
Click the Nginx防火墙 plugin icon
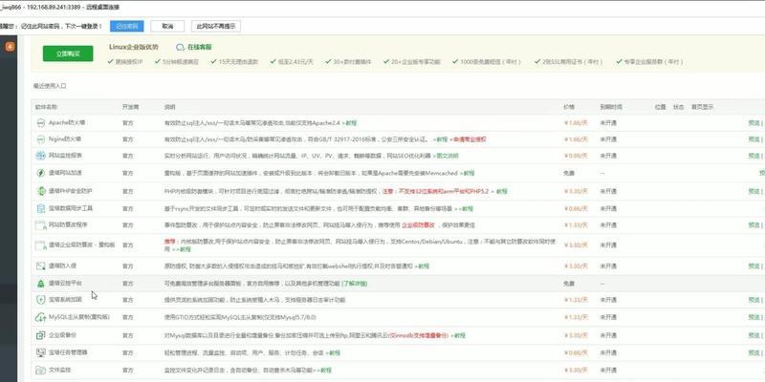click(41, 139)
